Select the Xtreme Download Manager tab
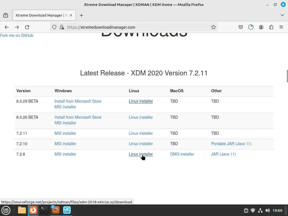This screenshot has height=216, width=288. tap(44, 15)
